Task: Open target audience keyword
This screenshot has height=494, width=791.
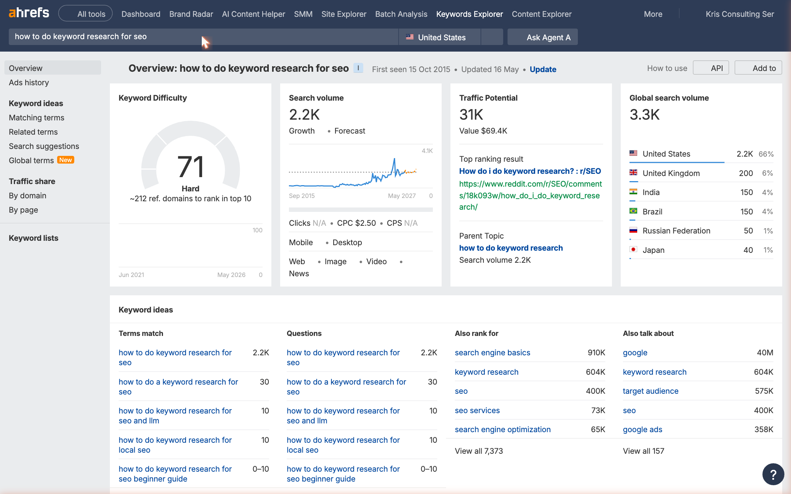Action: coord(651,391)
